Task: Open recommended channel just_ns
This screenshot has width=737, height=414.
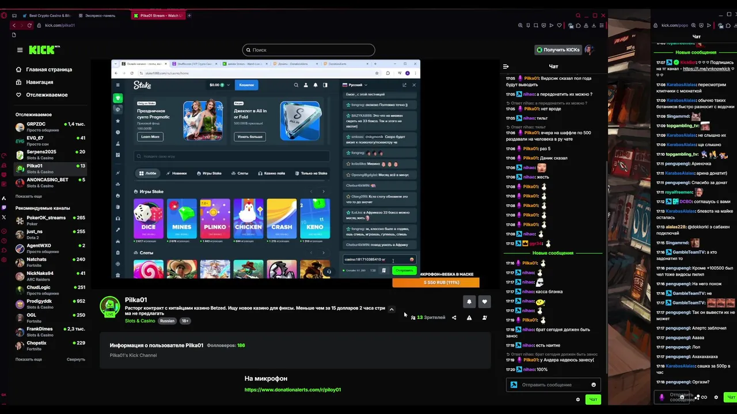Action: pos(50,234)
